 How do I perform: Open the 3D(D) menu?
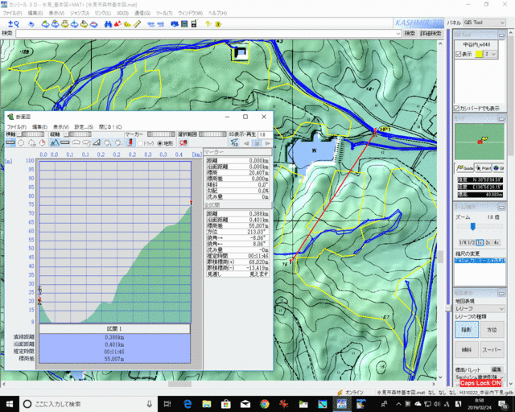click(x=122, y=13)
